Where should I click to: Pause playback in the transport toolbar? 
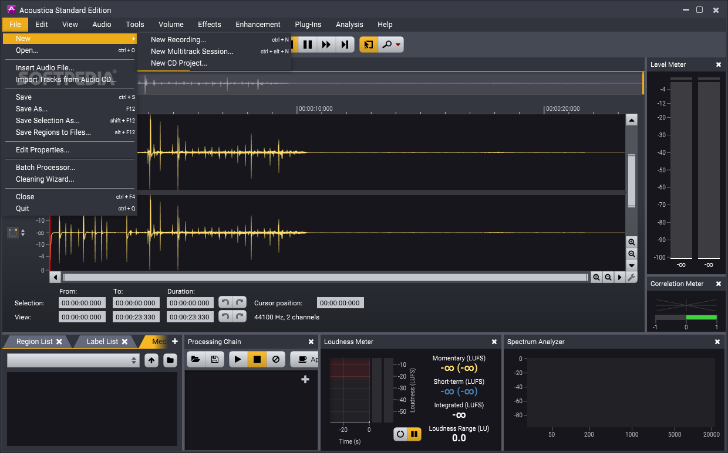click(x=307, y=45)
